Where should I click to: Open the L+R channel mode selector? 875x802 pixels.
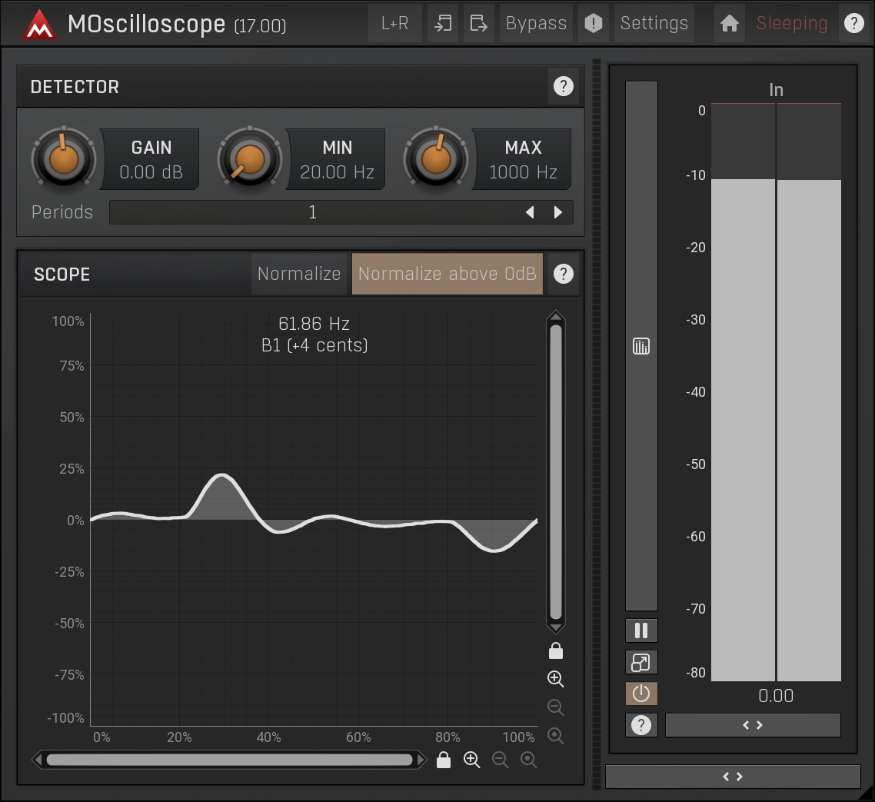pos(394,24)
